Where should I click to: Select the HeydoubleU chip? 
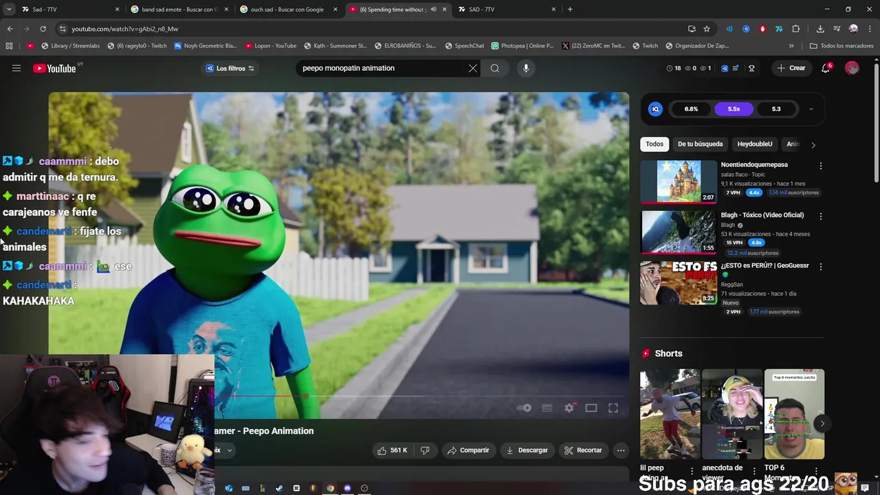pyautogui.click(x=754, y=144)
